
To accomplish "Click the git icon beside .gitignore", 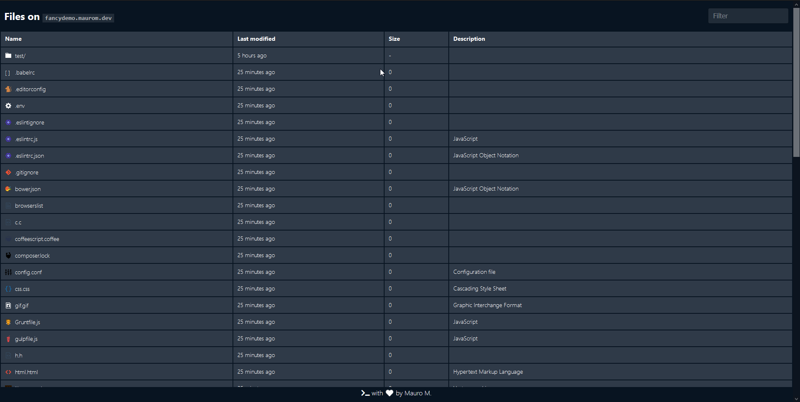I will 8,172.
